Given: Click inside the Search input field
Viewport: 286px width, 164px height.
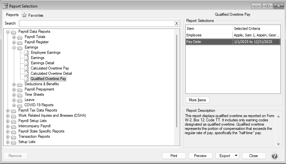Looking at the screenshot, I should [96, 23].
